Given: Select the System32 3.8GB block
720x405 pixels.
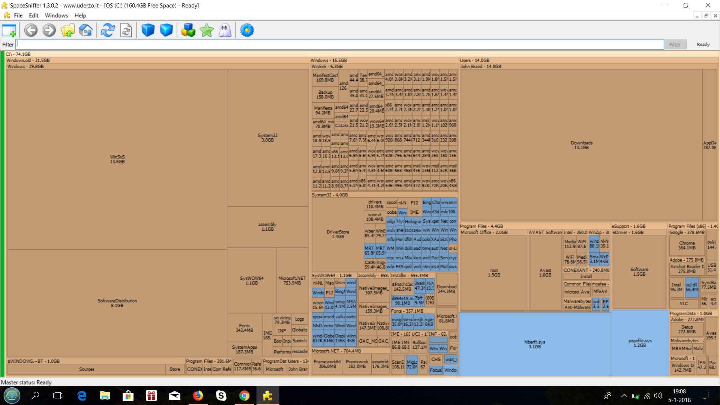Looking at the screenshot, I should [268, 138].
